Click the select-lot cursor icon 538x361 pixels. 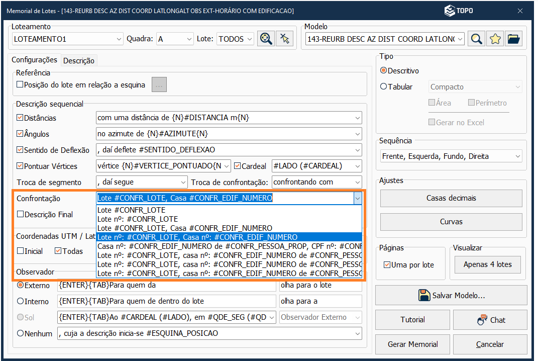[x=285, y=39]
